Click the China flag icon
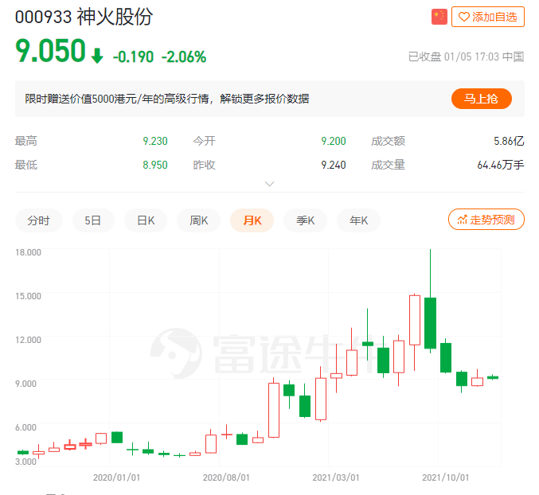The width and height of the screenshot is (539, 495). (439, 17)
